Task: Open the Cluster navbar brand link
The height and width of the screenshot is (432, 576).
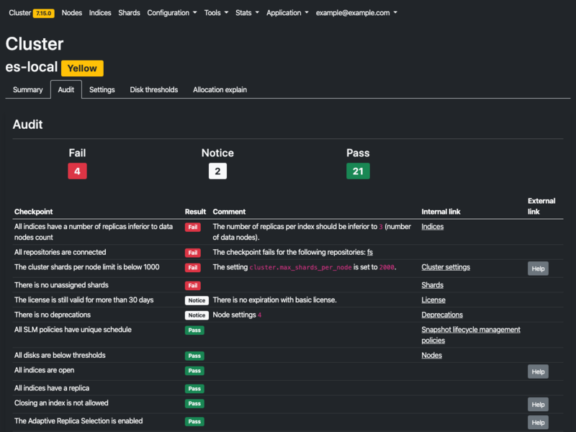Action: (20, 13)
